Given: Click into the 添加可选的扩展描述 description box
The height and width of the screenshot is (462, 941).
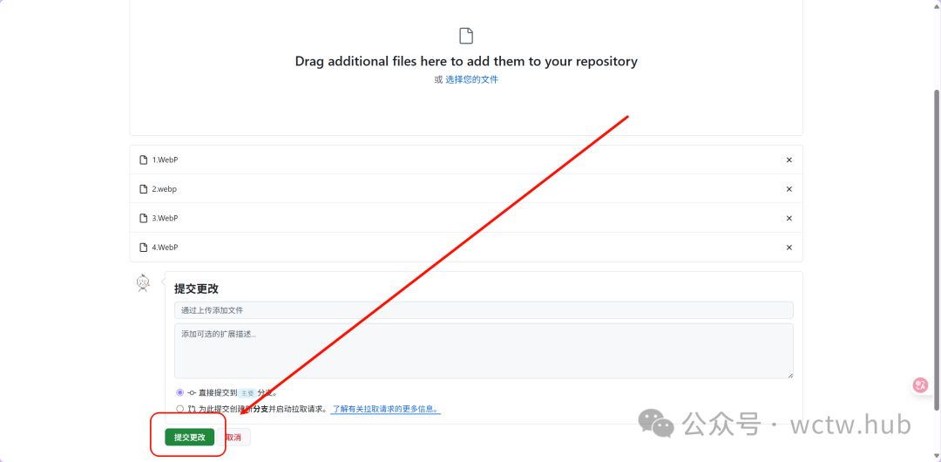Looking at the screenshot, I should click(x=484, y=350).
